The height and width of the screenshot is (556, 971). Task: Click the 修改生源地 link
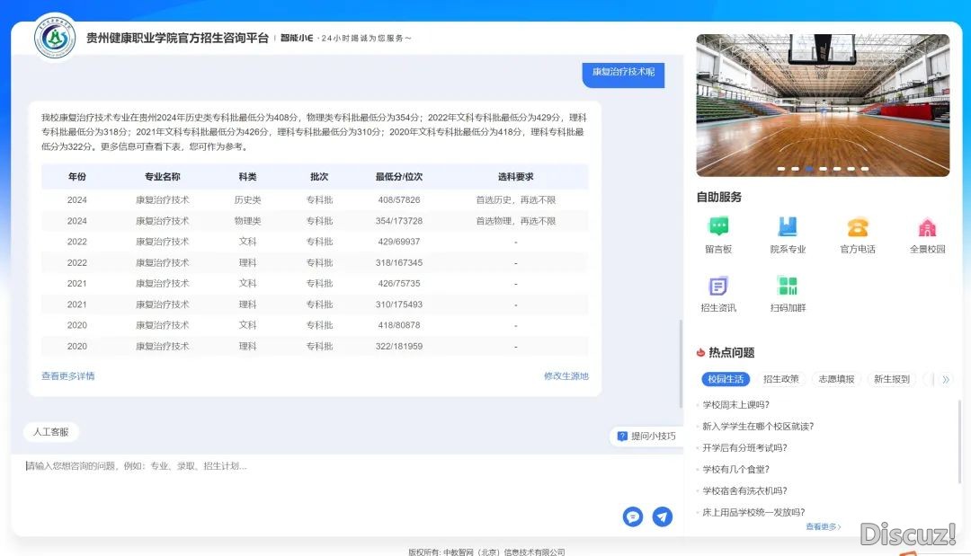(x=566, y=376)
